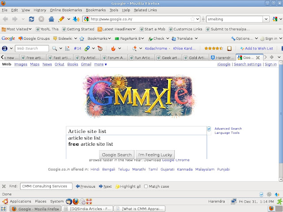
Task: Toggle Highlight all in Find bar
Action: [128, 186]
